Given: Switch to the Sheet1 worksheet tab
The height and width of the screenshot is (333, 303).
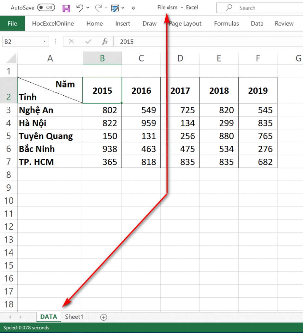Looking at the screenshot, I should (74, 317).
